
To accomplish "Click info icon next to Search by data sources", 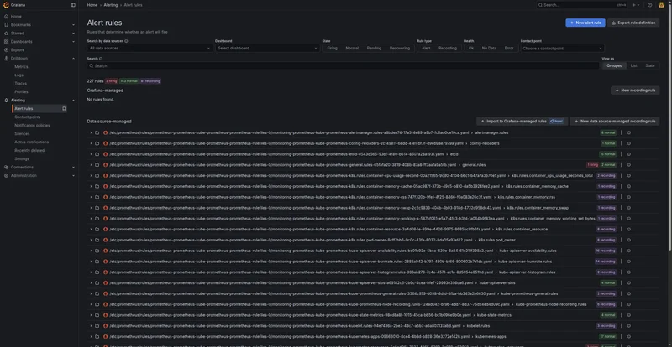I will click(126, 41).
